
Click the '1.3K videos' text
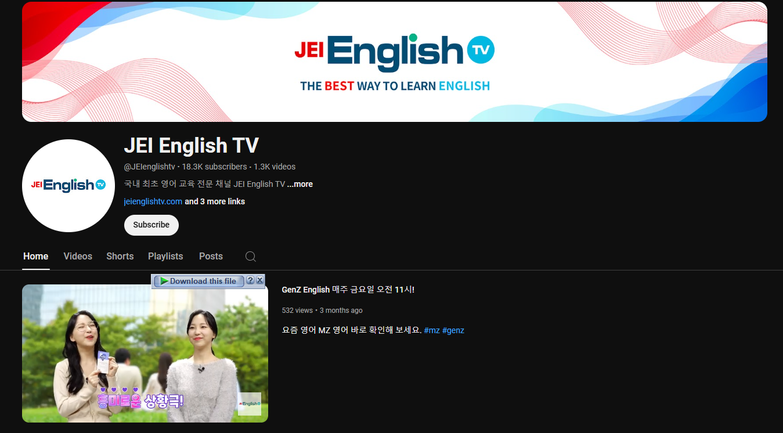(275, 167)
